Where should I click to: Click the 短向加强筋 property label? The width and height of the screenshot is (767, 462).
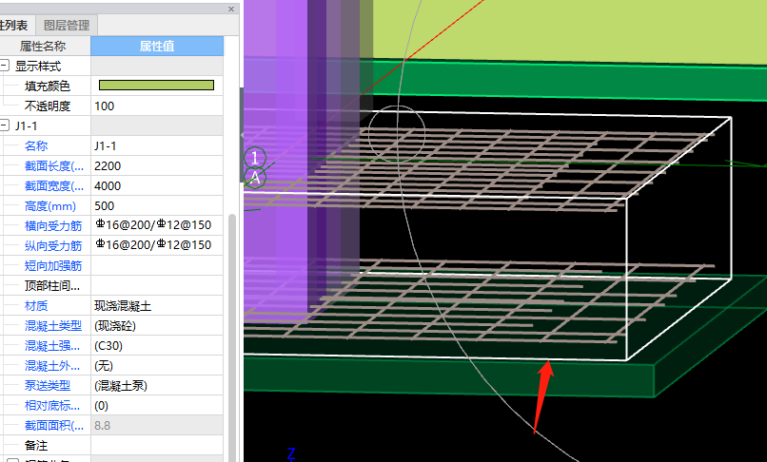click(53, 266)
